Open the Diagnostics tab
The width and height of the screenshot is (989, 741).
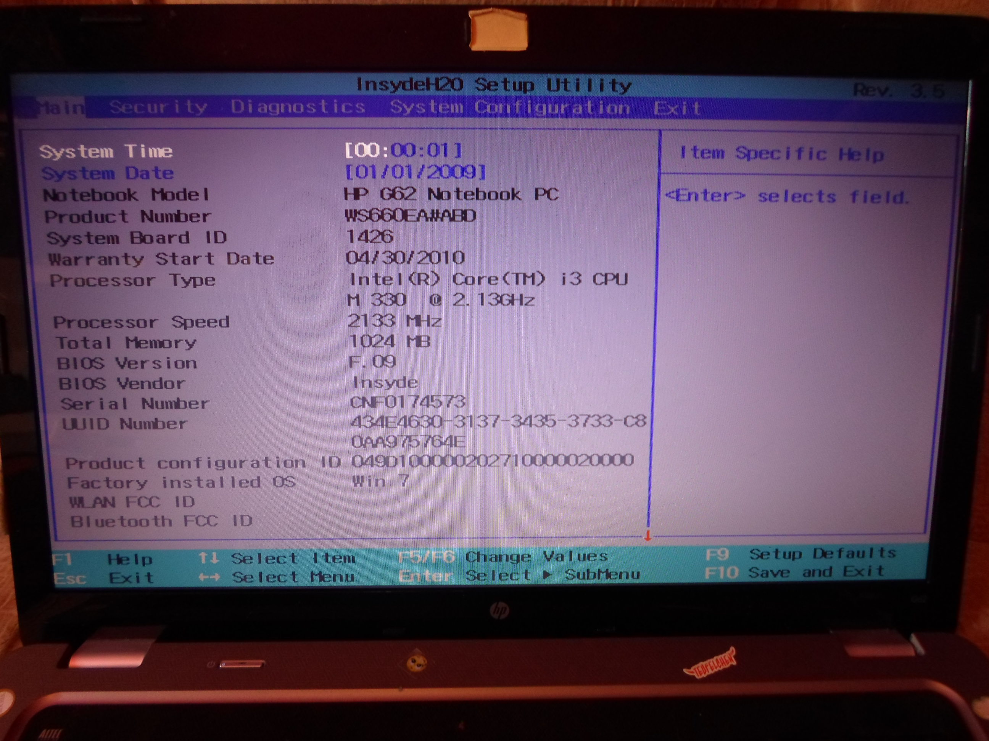tap(298, 107)
